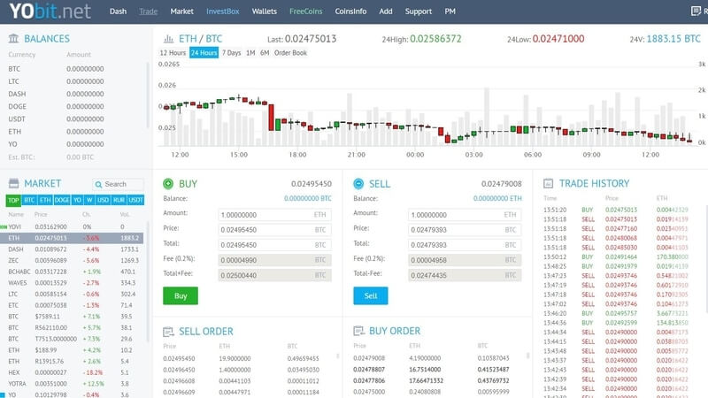Click the blue Sell circle icon
708x398 pixels.
[x=358, y=184]
